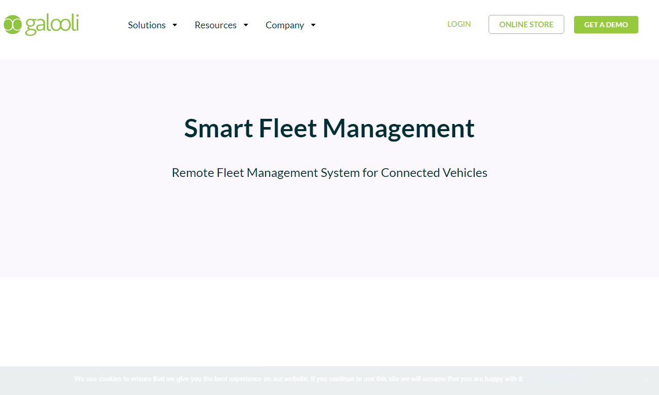The height and width of the screenshot is (395, 659).
Task: Dismiss the cookie banner with the x
Action: 647,381
